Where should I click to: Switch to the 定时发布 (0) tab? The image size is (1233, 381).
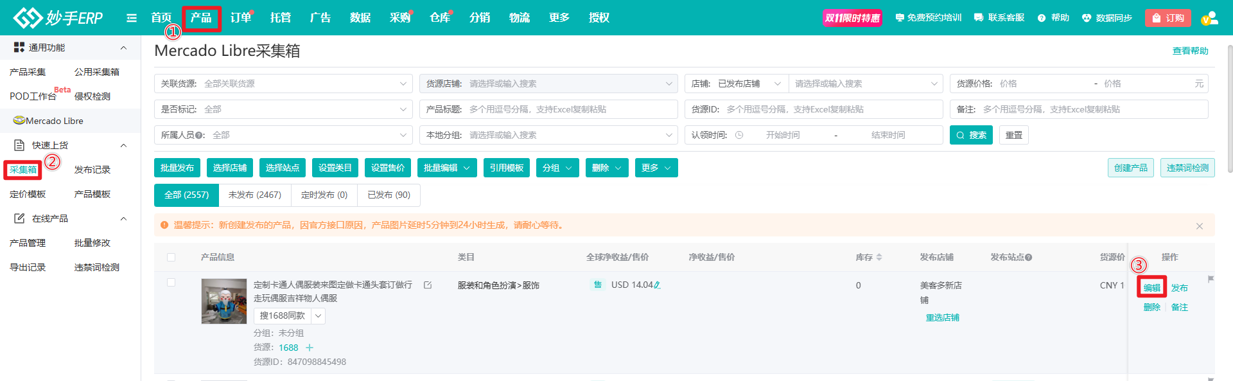click(x=324, y=195)
